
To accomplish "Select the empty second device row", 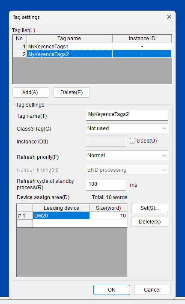I will pos(72,223).
